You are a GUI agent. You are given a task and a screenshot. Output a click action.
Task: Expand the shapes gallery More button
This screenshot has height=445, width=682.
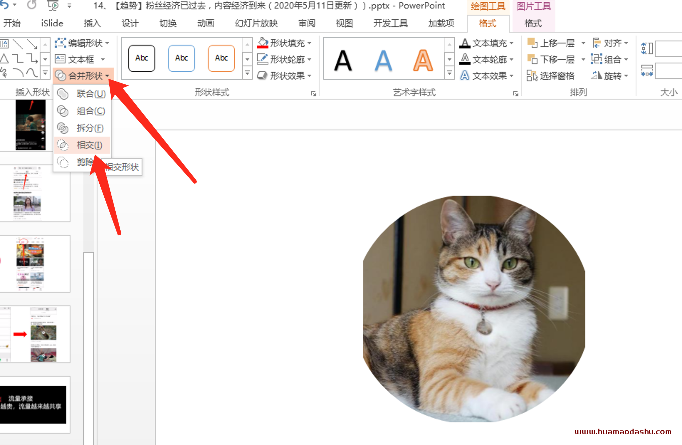click(x=45, y=73)
